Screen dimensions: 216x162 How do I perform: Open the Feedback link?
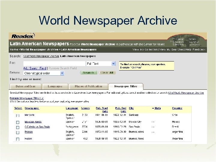[199, 49]
